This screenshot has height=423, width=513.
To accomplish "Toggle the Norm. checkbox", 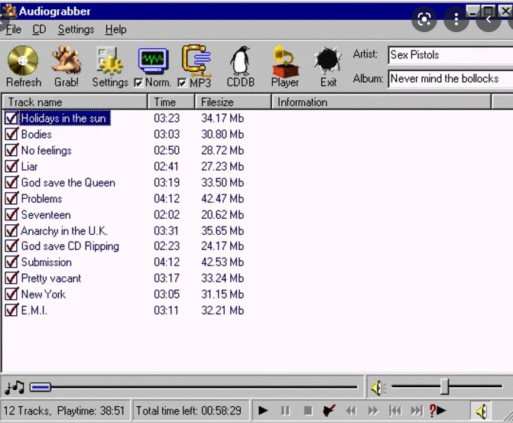I will tap(138, 83).
